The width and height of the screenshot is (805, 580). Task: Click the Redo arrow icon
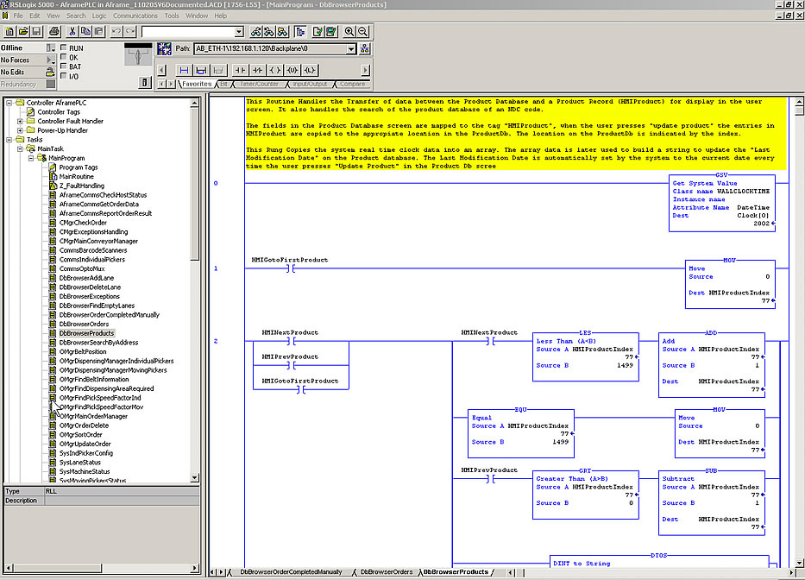coord(130,32)
